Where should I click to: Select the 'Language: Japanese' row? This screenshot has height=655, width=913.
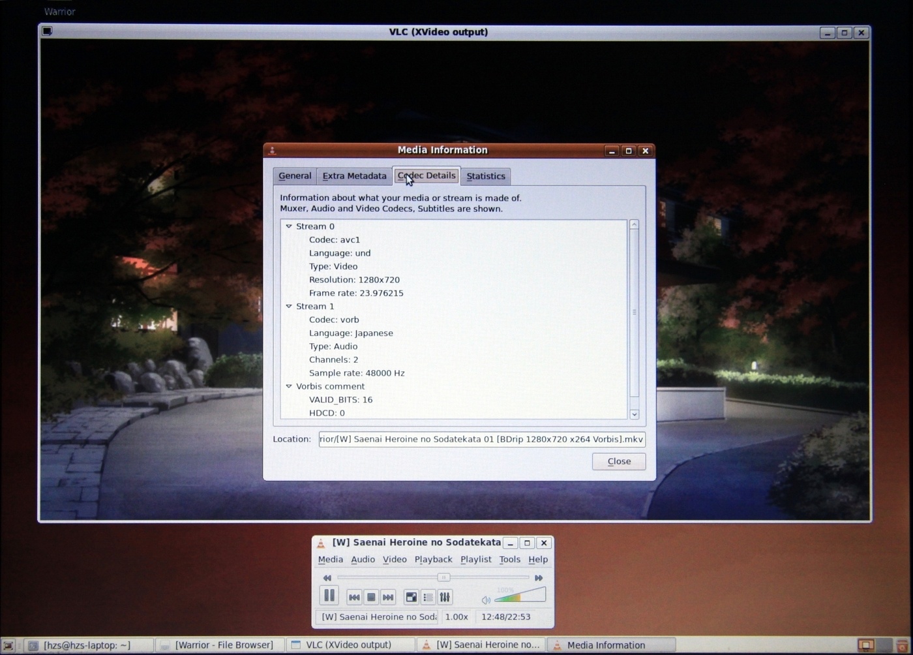pos(351,333)
